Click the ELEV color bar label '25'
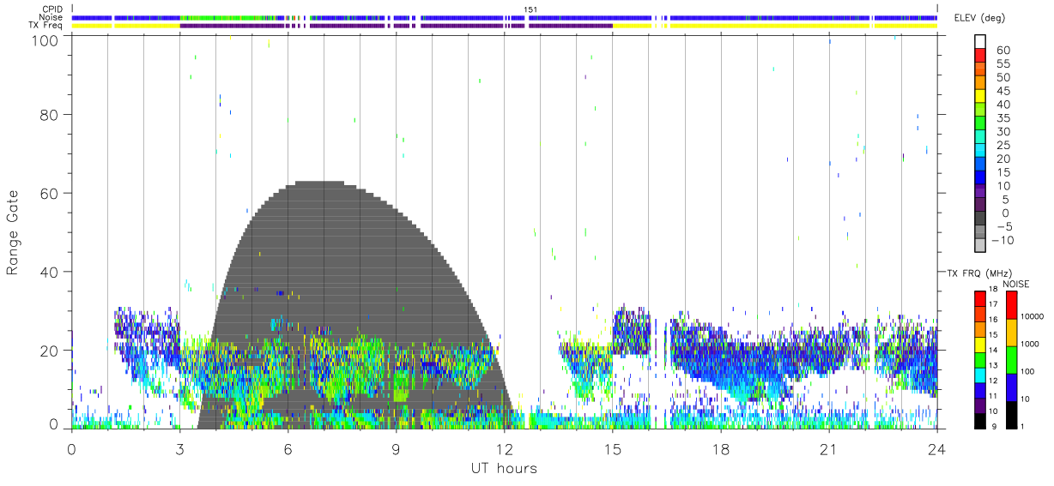Viewport: 1054px width, 486px height. [1002, 145]
